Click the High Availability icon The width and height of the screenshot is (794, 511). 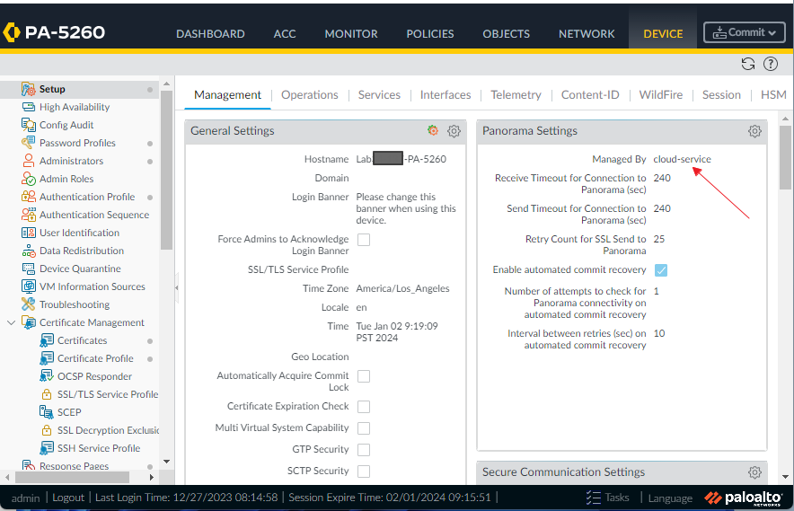click(29, 107)
